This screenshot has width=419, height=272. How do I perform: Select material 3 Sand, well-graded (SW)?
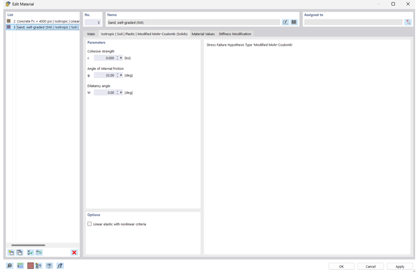click(x=43, y=27)
